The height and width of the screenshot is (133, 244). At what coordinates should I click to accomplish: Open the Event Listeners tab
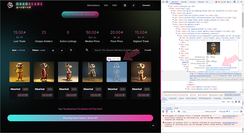[x=191, y=98]
